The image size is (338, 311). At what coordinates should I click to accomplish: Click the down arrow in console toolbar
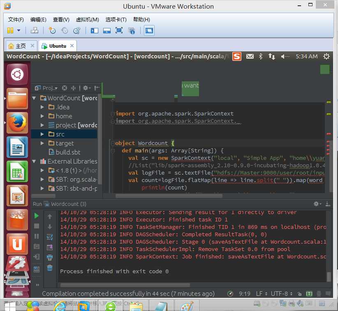click(50, 226)
